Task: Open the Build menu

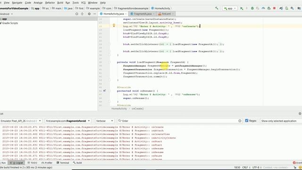Action: [x=60, y=3]
